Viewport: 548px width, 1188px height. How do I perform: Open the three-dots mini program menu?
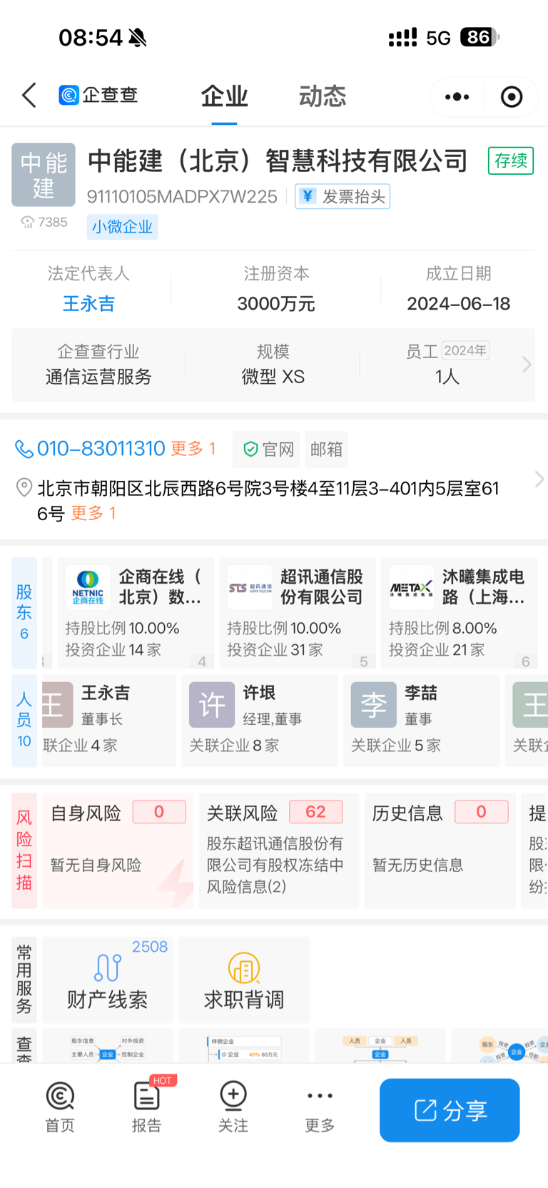(x=457, y=96)
